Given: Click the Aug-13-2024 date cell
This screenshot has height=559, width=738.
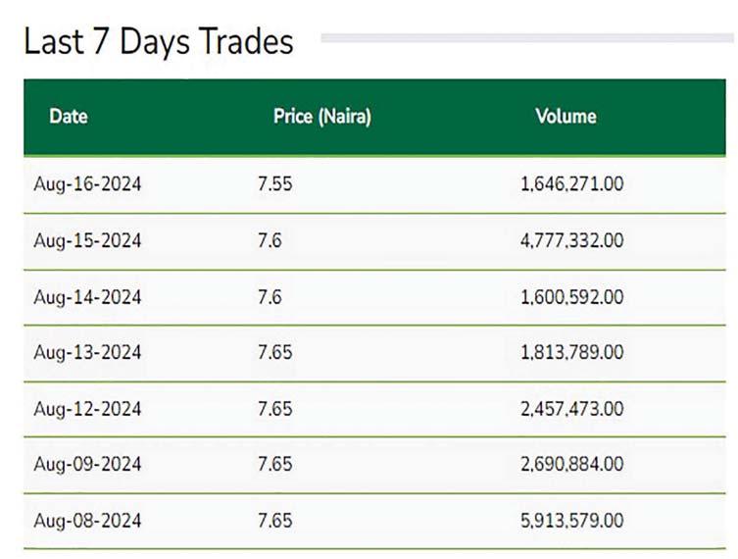Looking at the screenshot, I should [x=87, y=352].
